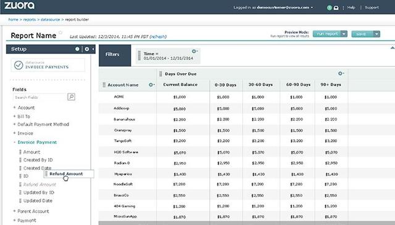Star the Report Name as favorite

coord(60,33)
